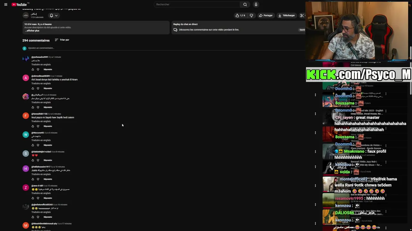Image resolution: width=412 pixels, height=231 pixels.
Task: Open the @SaidaMejbri-nz5xd gray S avatar
Action: point(26,154)
